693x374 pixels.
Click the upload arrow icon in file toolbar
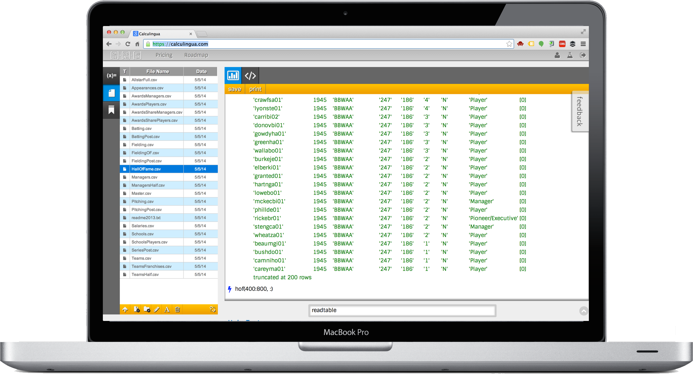125,309
